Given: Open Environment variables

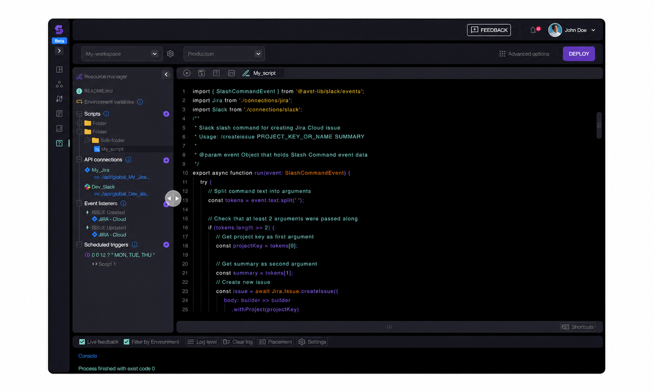Looking at the screenshot, I should click(x=109, y=102).
